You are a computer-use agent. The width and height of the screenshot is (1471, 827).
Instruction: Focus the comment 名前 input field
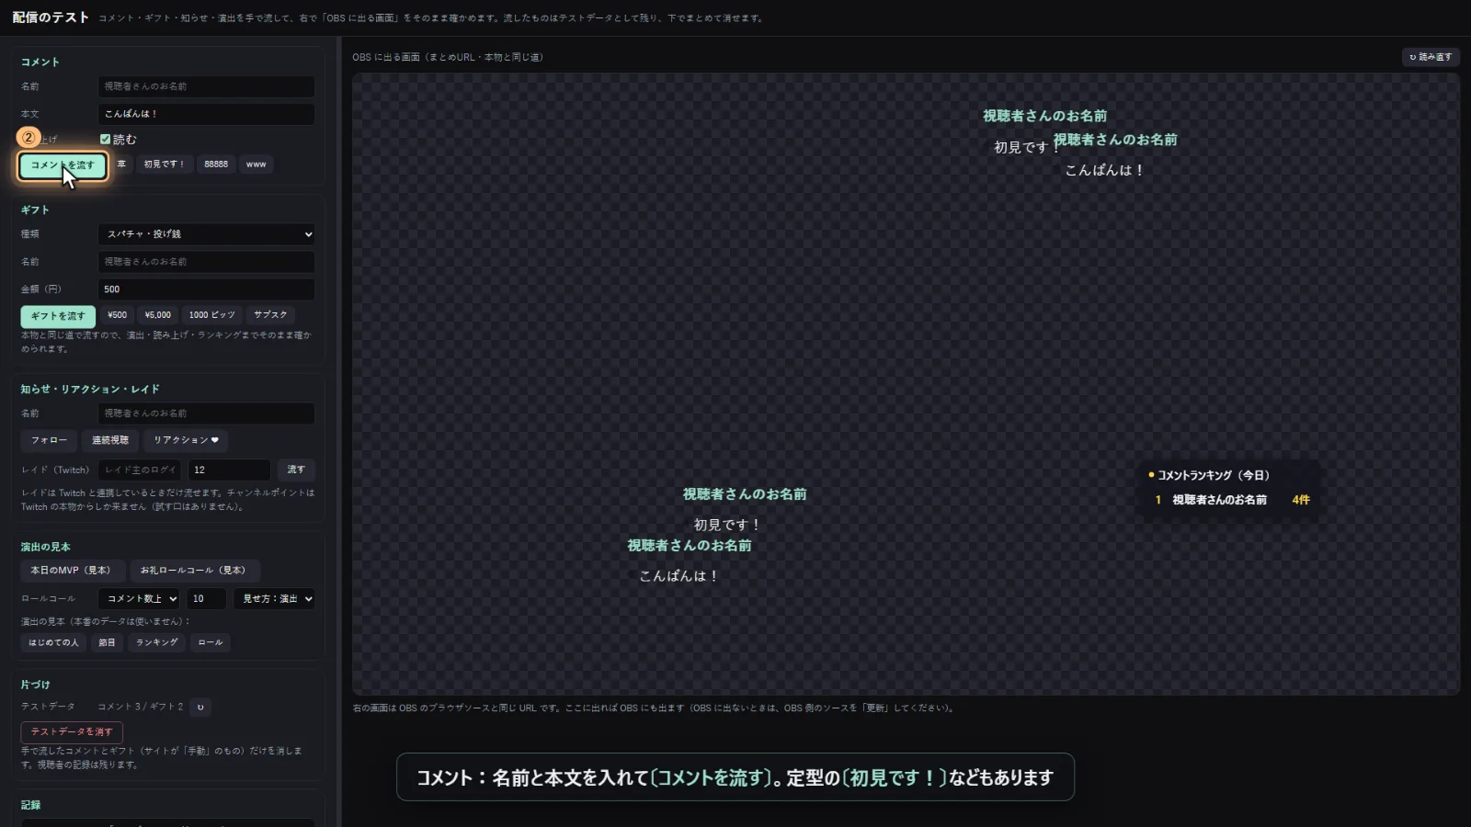point(206,86)
